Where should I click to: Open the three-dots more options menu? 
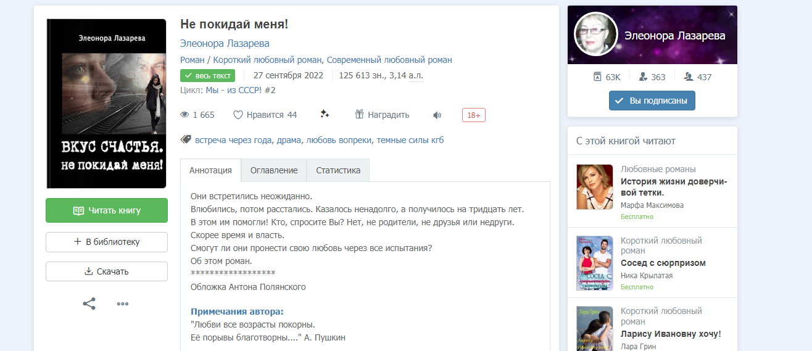123,304
